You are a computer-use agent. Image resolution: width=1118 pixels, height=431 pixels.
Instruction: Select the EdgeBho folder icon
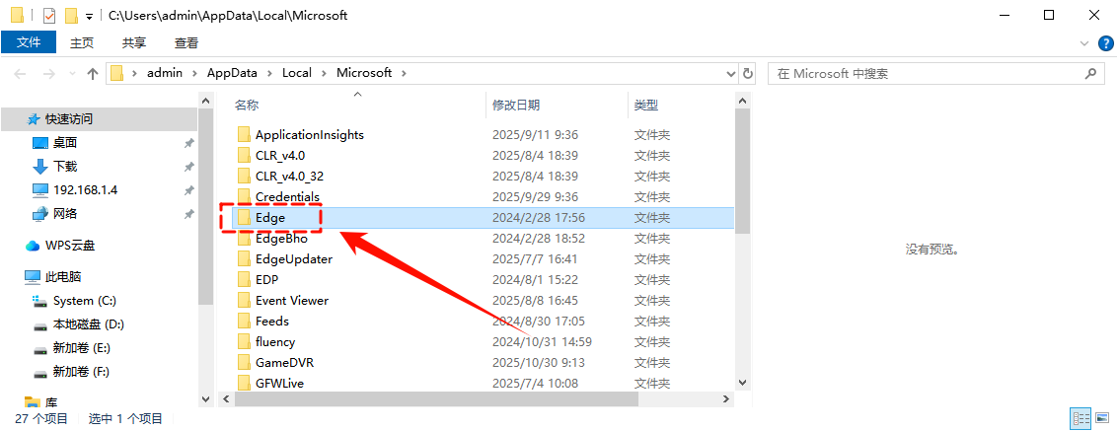point(244,239)
